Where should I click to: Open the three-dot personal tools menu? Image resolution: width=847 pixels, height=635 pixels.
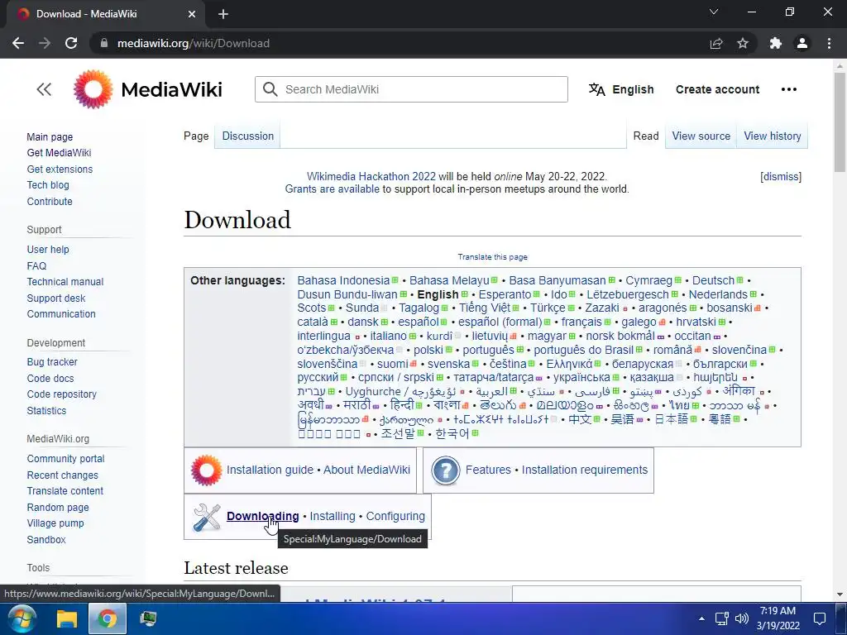point(788,89)
